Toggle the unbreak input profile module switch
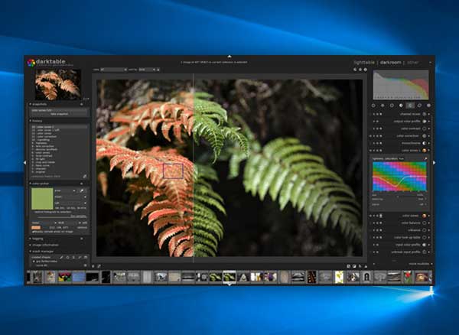Image resolution: width=459 pixels, height=335 pixels. pos(425,252)
